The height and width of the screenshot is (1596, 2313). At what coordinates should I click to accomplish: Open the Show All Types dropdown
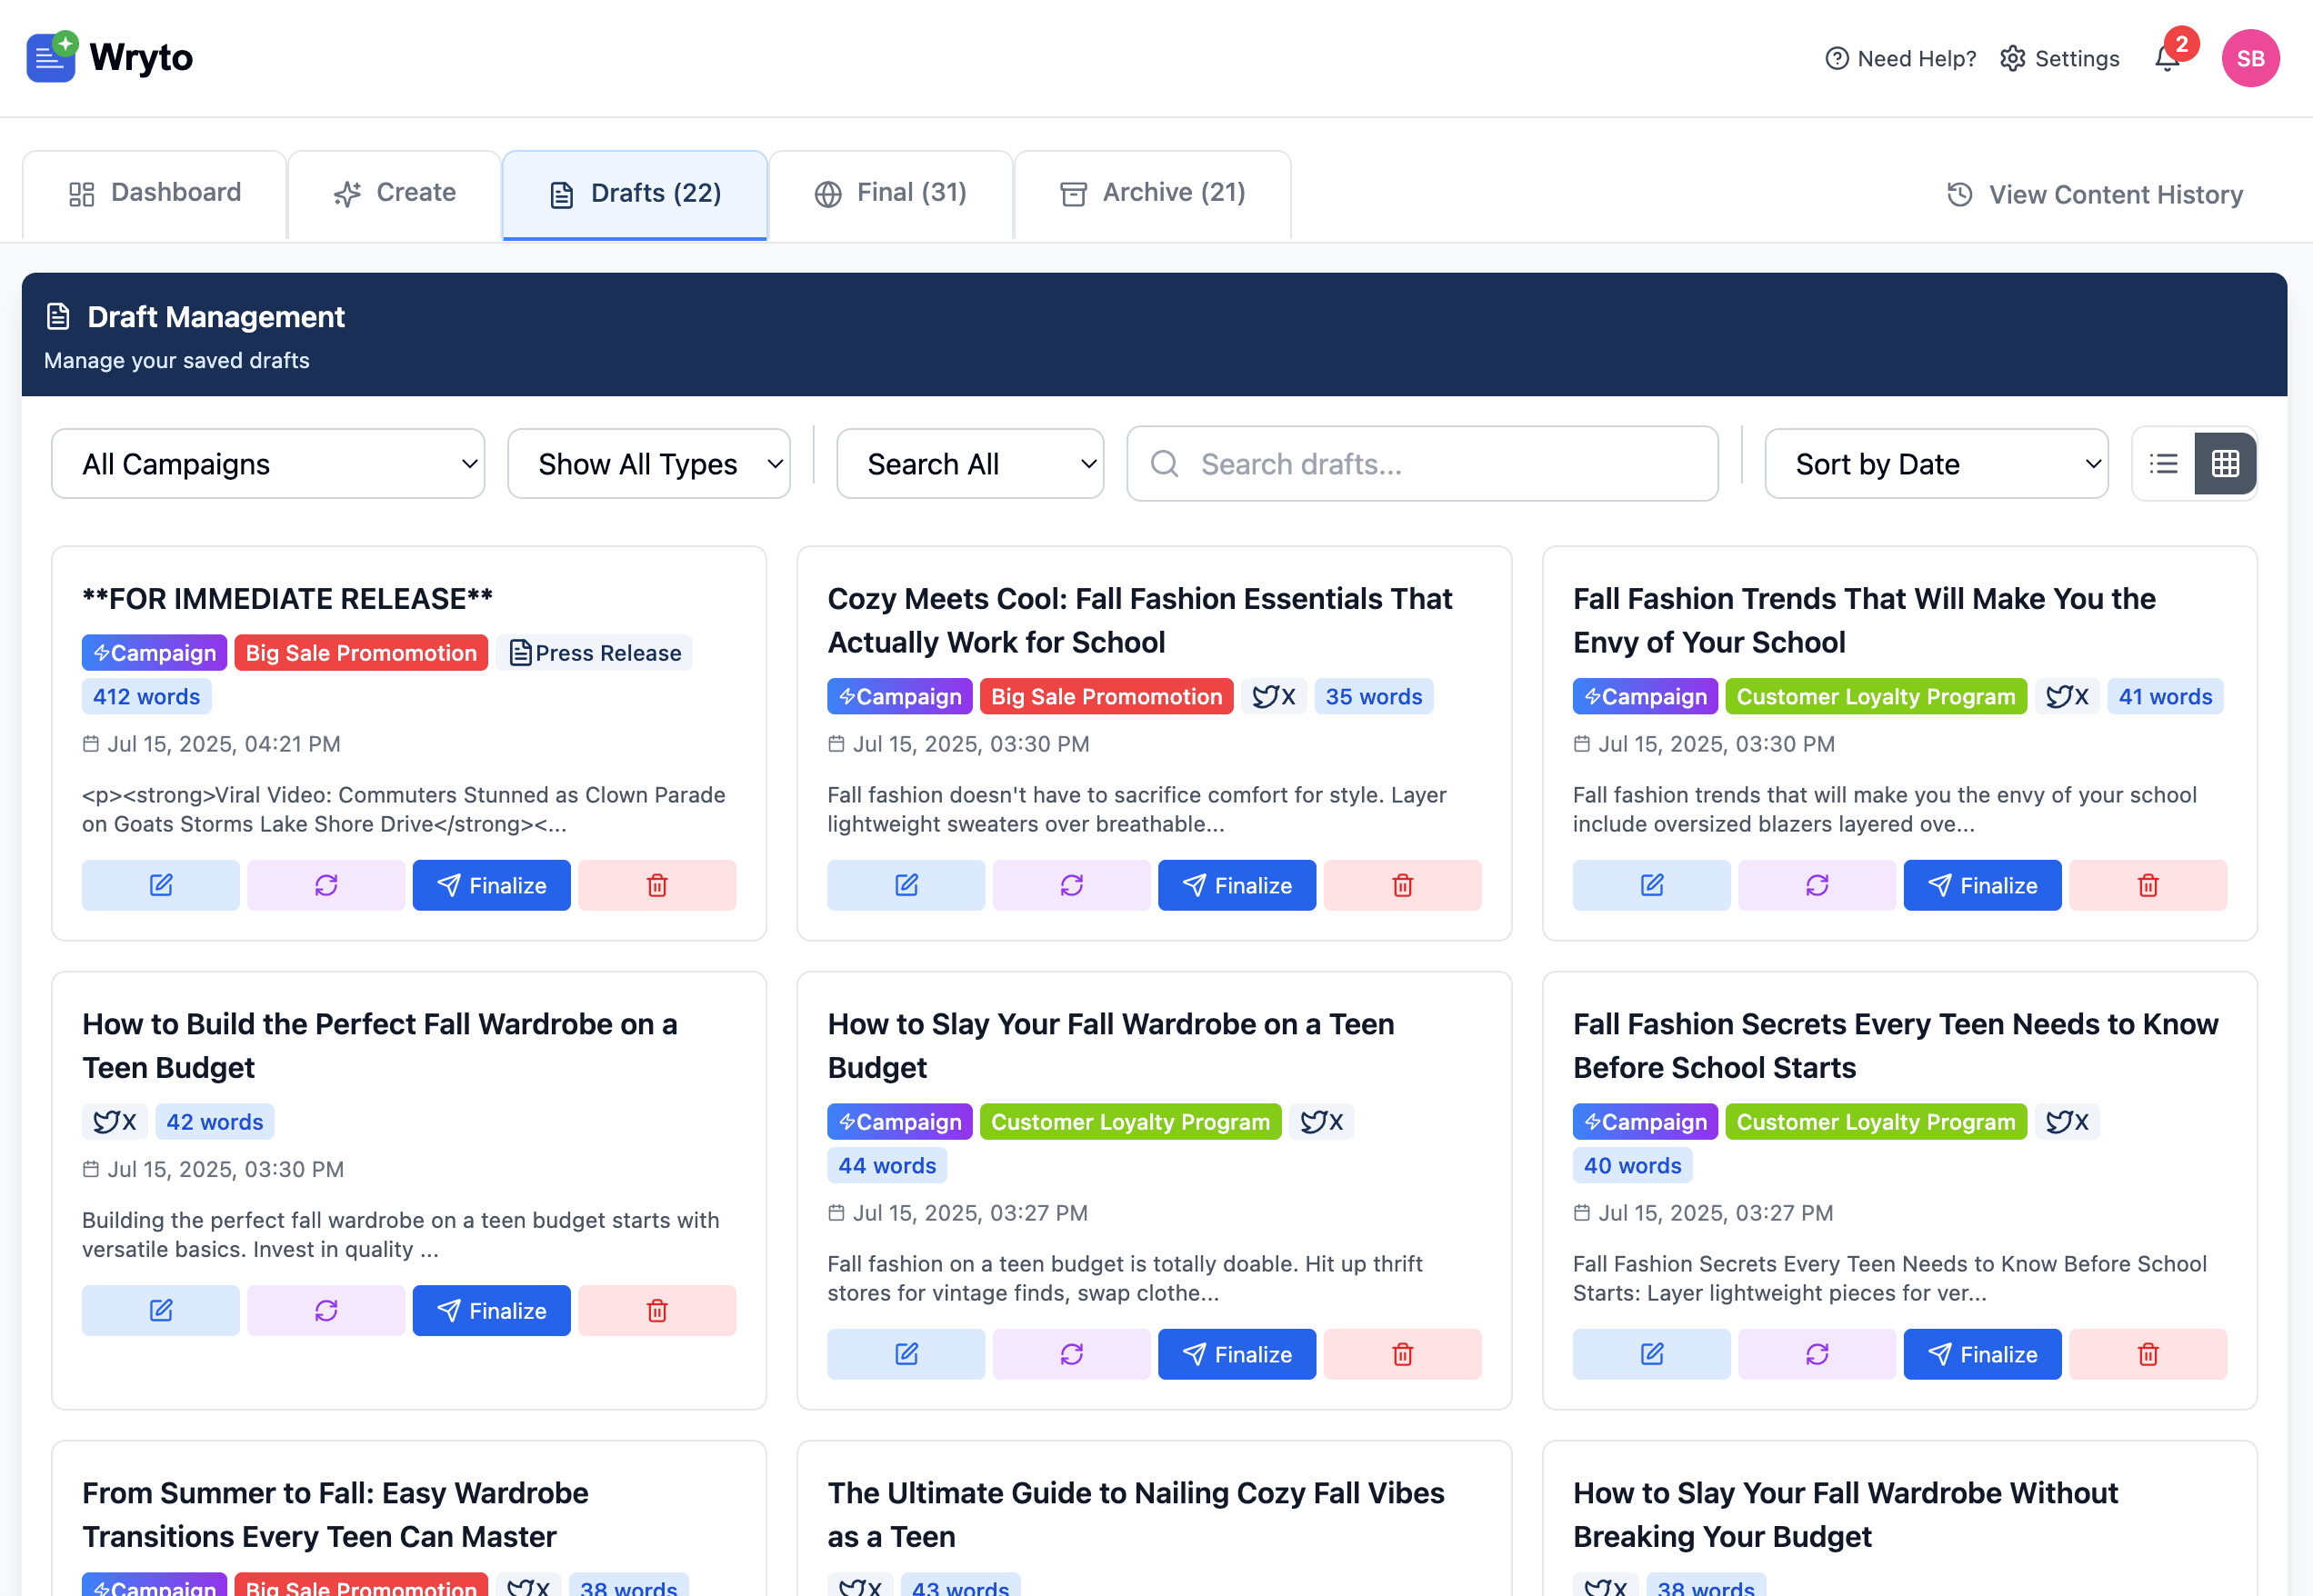[x=648, y=463]
